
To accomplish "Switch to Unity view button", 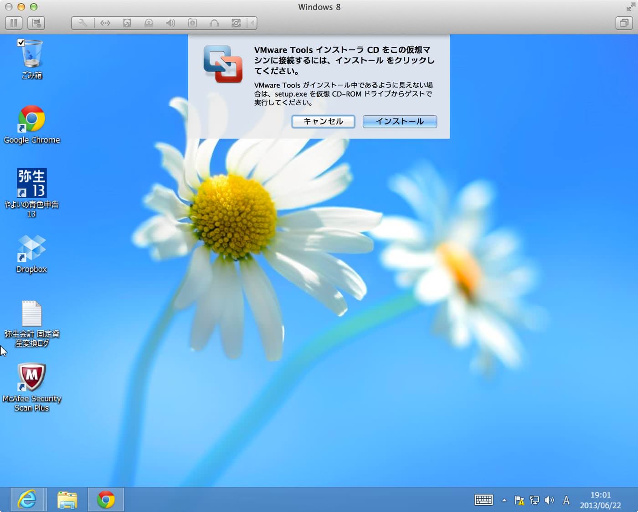I will point(624,23).
